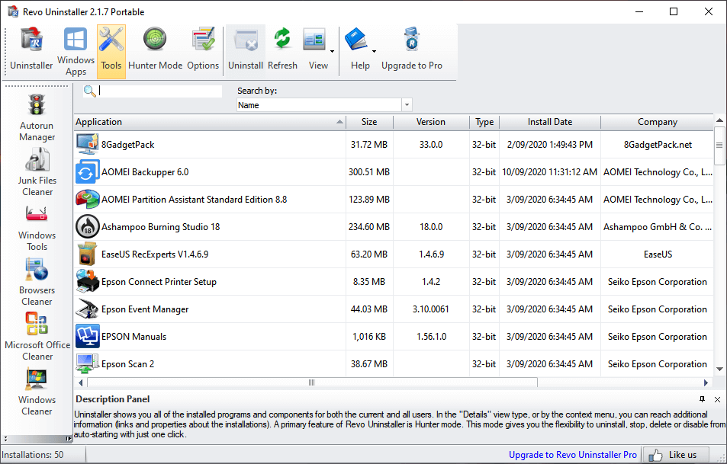
Task: Click the magnifier search icon
Action: (x=89, y=91)
